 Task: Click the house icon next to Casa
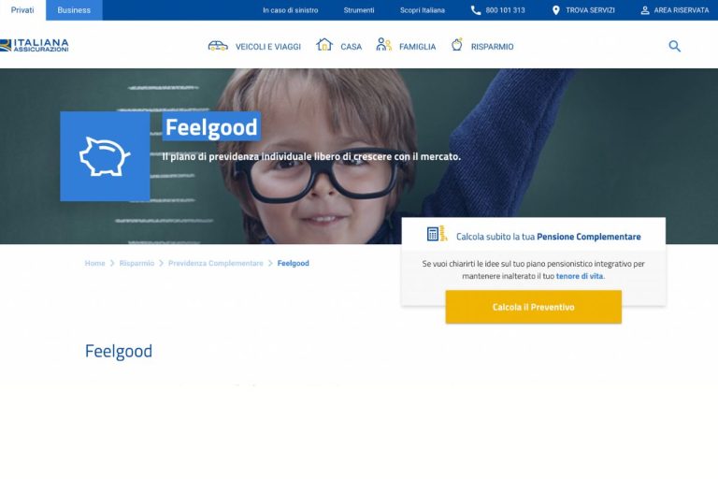click(324, 45)
